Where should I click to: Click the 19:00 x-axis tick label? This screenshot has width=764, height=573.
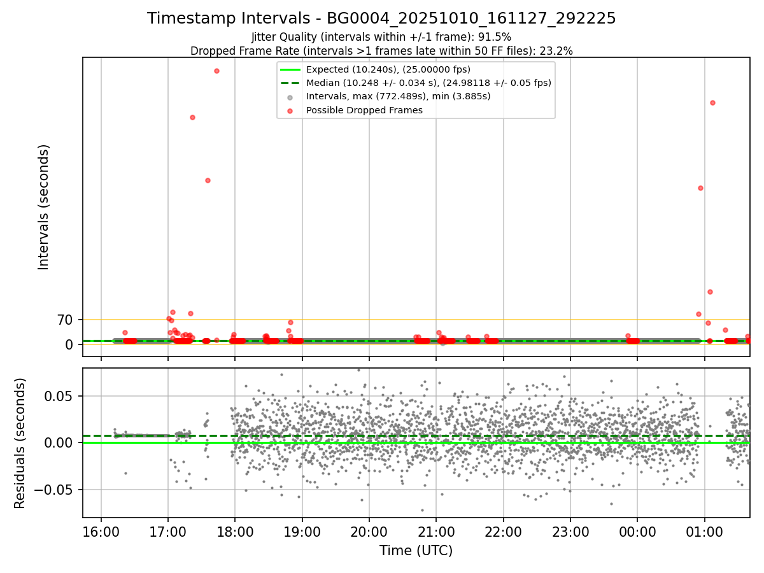pos(302,532)
